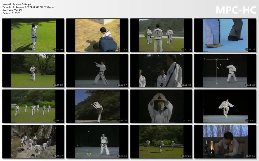Click the floor diagram frame at 00:53:35
The height and width of the screenshot is (161, 259).
click(x=97, y=142)
